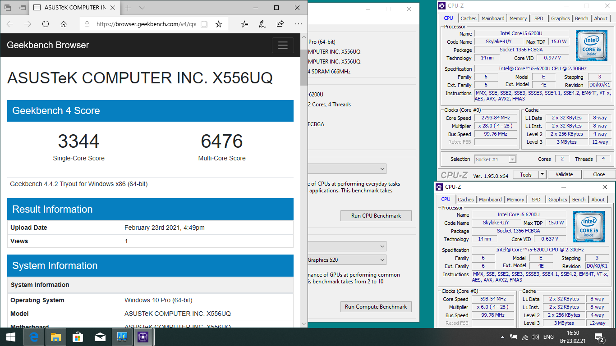The height and width of the screenshot is (346, 616).
Task: Open Mainboard tab in upper CPU-Z
Action: 493,18
